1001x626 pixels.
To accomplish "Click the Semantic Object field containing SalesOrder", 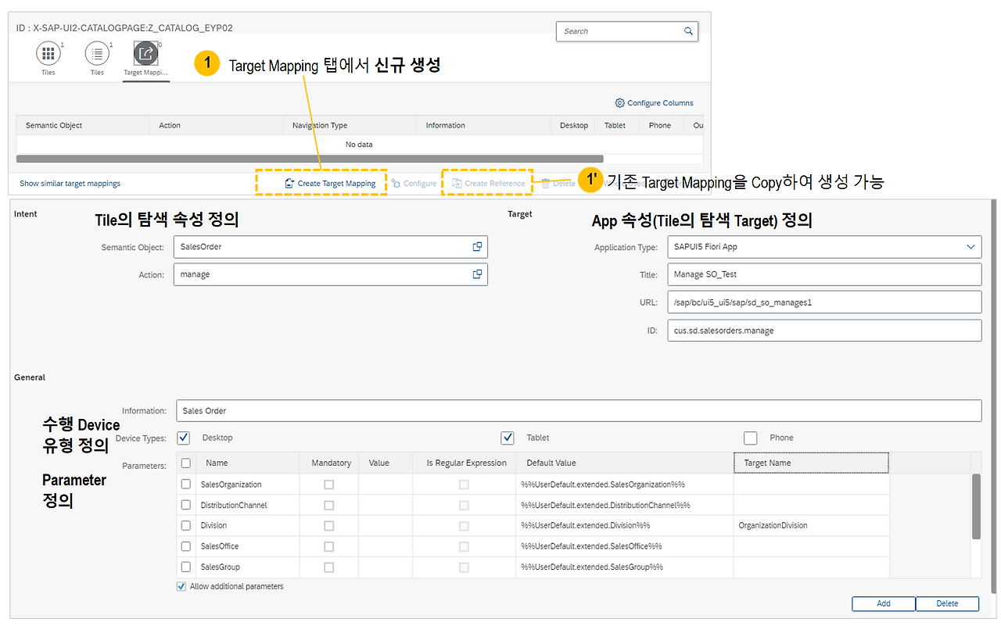I will click(x=330, y=247).
